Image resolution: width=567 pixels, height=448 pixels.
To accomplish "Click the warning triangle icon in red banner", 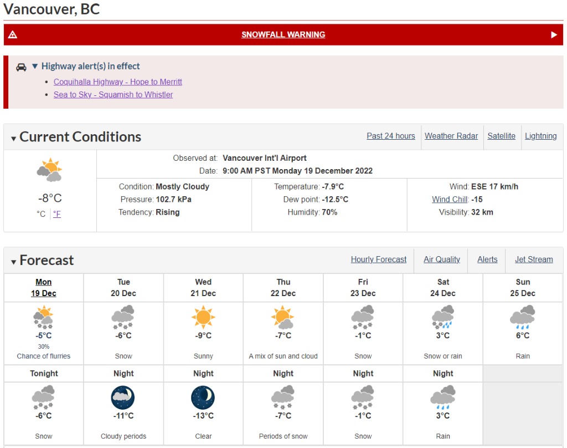I will (x=13, y=35).
